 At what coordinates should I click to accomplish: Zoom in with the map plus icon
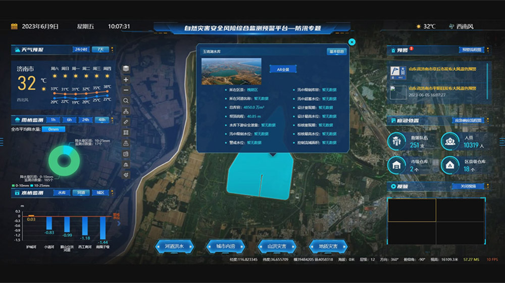click(x=126, y=79)
